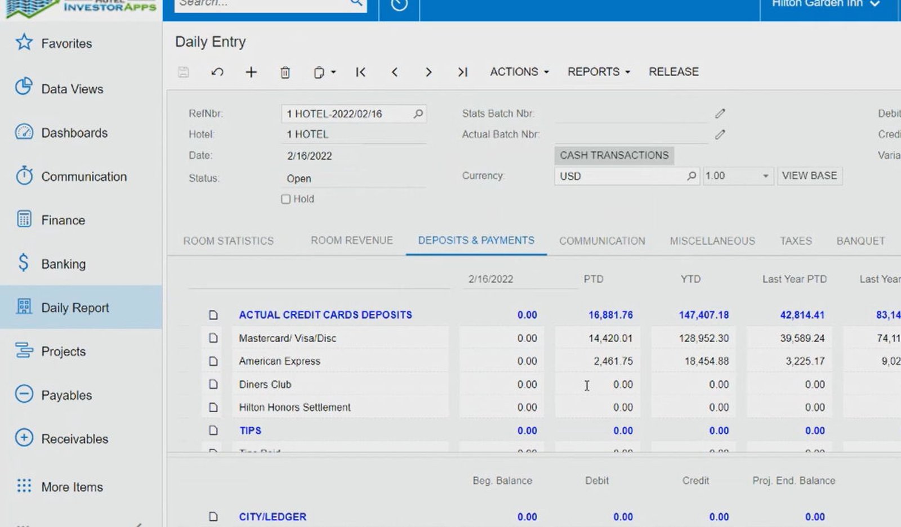Switch to ROOM REVENUE tab

point(352,240)
